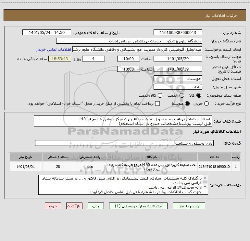Select the جزیی purchase type radio

click(x=206, y=104)
